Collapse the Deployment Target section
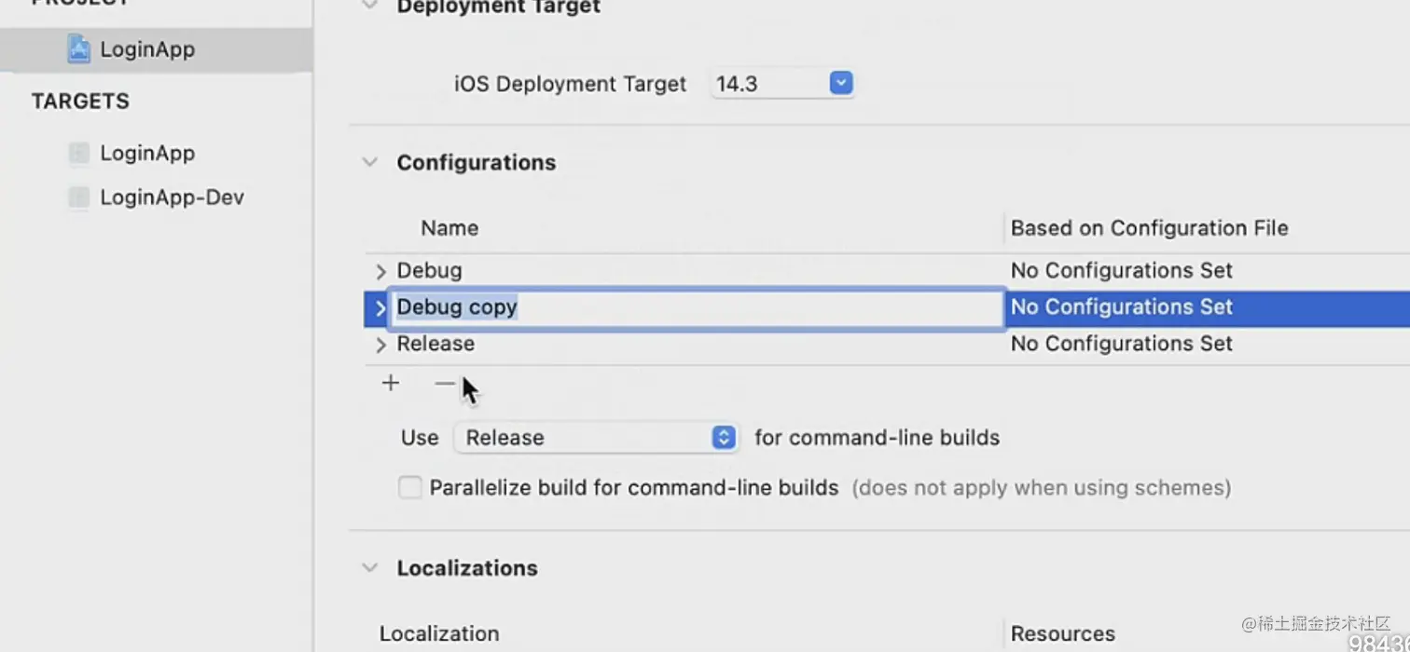1410x652 pixels. [370, 6]
